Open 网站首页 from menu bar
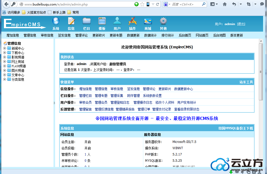Image resolution: width=267 pixels, height=174 pixels. 202,35
